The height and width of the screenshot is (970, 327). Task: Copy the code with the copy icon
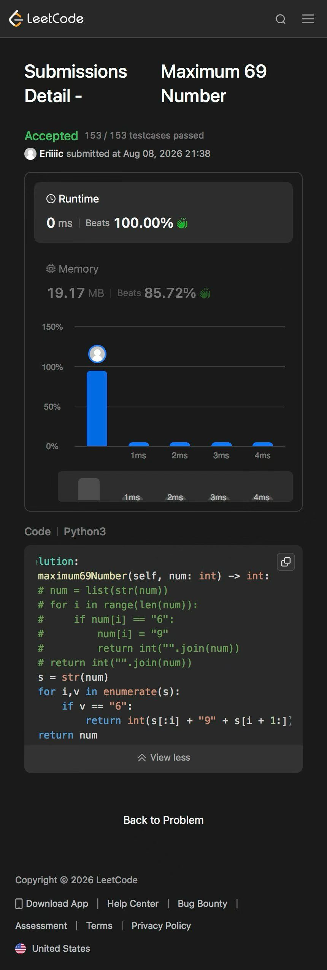click(286, 562)
